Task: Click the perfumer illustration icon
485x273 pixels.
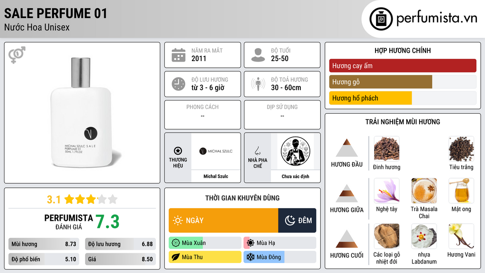Action: coord(296,151)
